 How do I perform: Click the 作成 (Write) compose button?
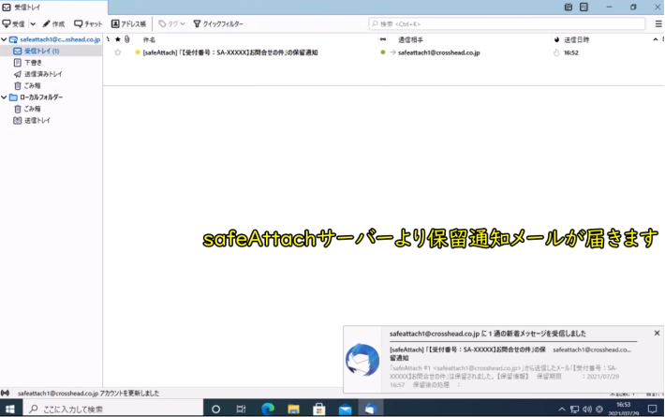(54, 23)
